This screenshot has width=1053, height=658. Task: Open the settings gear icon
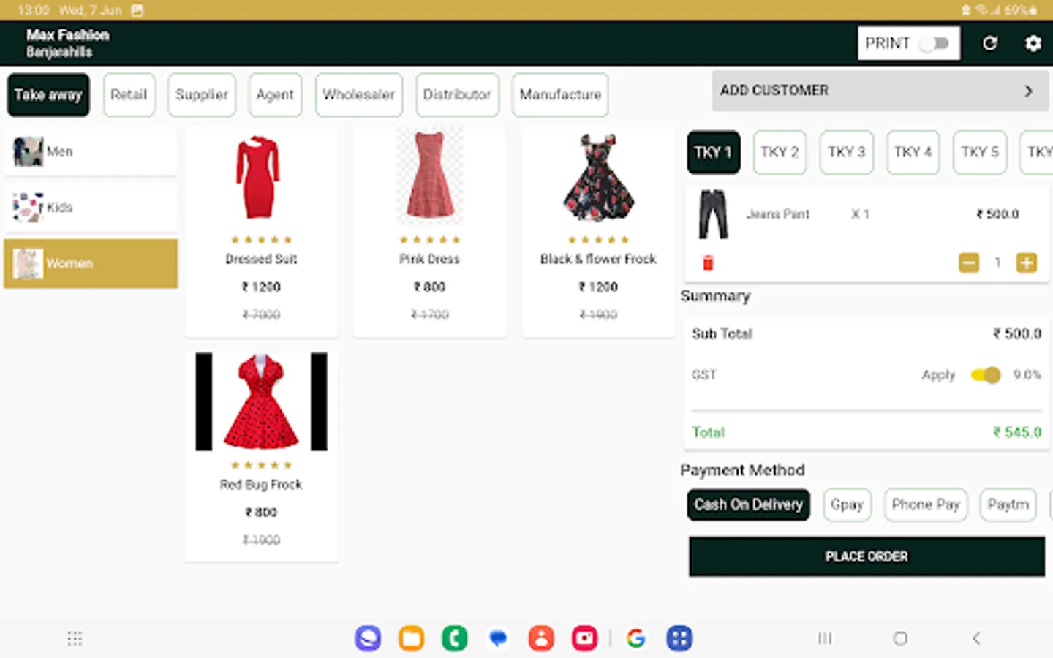tap(1033, 44)
